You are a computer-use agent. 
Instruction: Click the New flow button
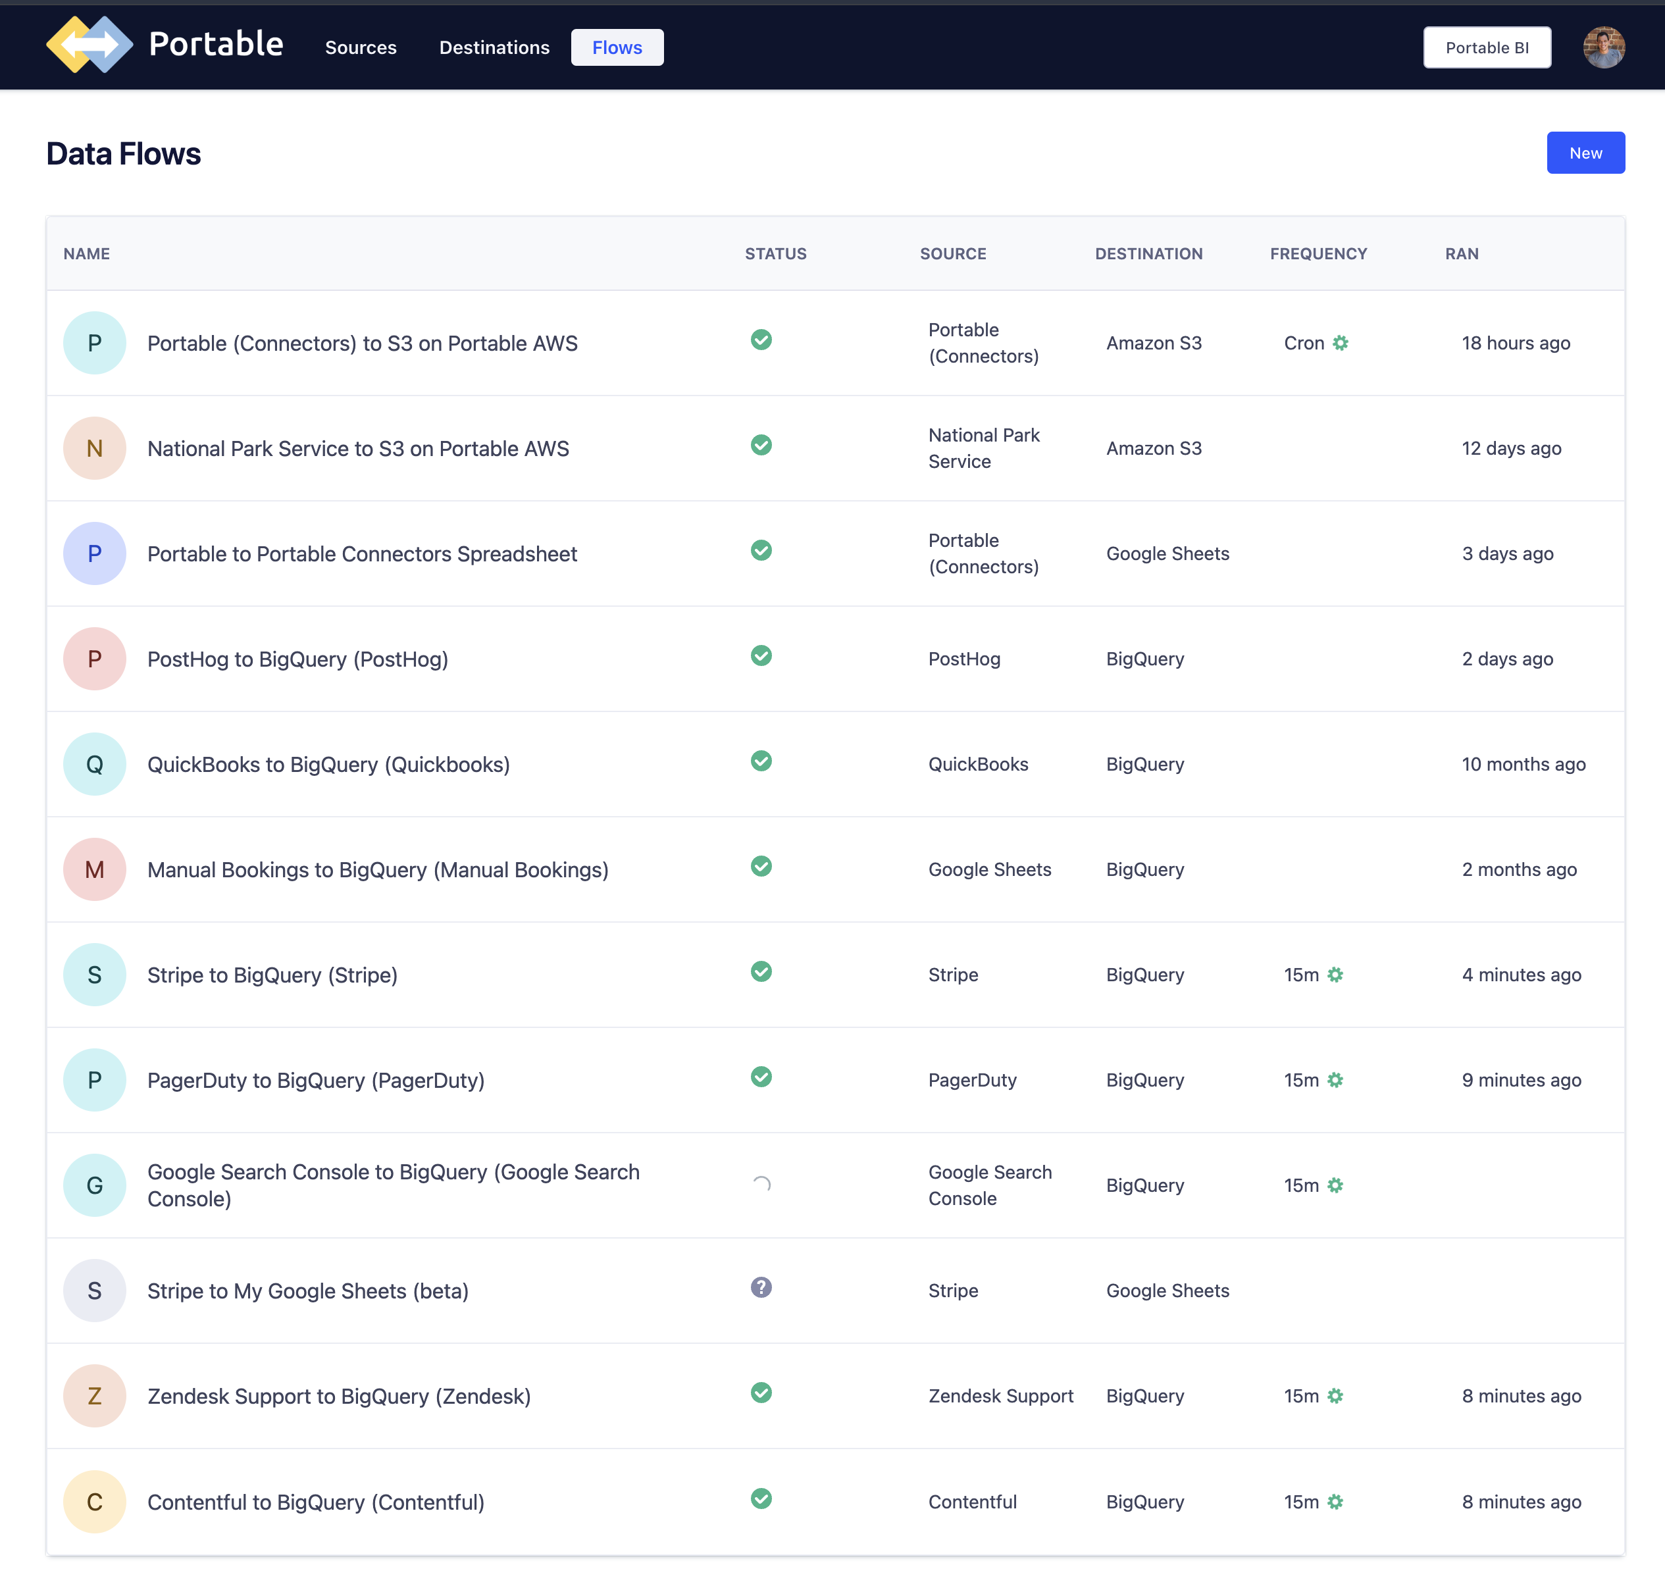pos(1585,153)
